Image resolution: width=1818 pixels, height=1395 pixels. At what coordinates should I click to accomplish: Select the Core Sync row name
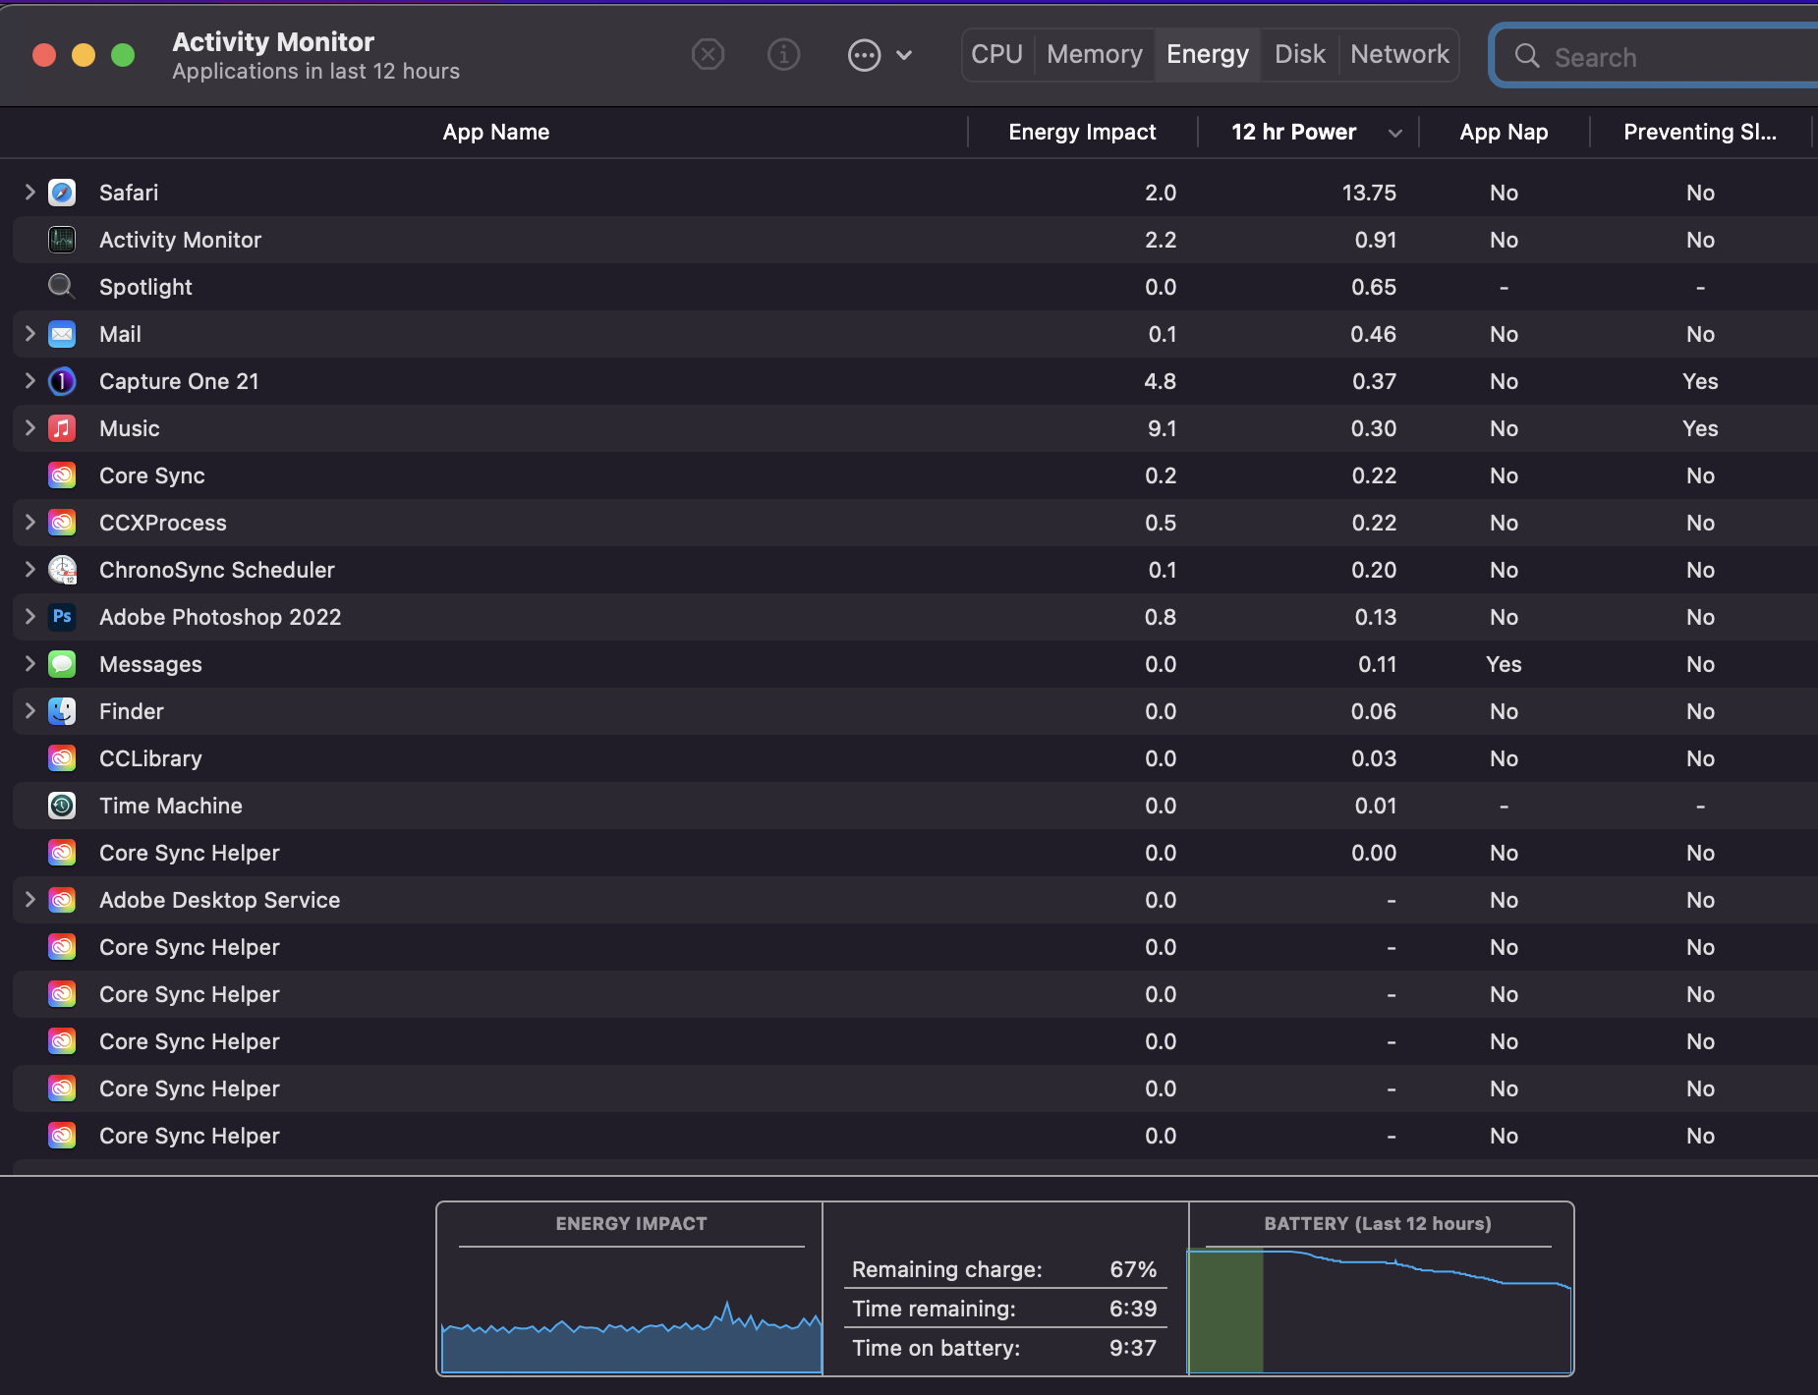coord(152,475)
